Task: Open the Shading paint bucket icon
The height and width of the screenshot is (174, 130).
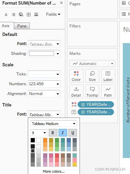Action: pos(21,14)
